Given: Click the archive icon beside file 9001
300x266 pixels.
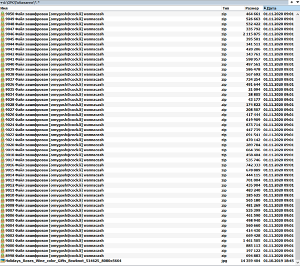Looking at the screenshot, I should tap(2, 241).
